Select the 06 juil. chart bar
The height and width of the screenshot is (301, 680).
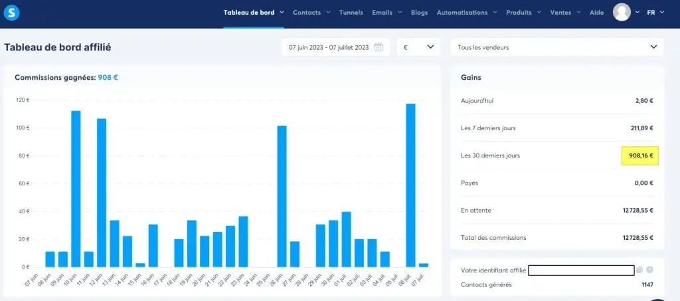[x=410, y=185]
